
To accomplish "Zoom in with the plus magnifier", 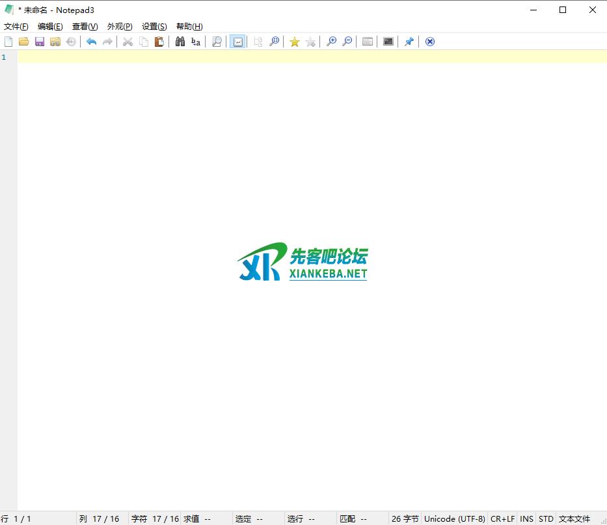I will [331, 42].
